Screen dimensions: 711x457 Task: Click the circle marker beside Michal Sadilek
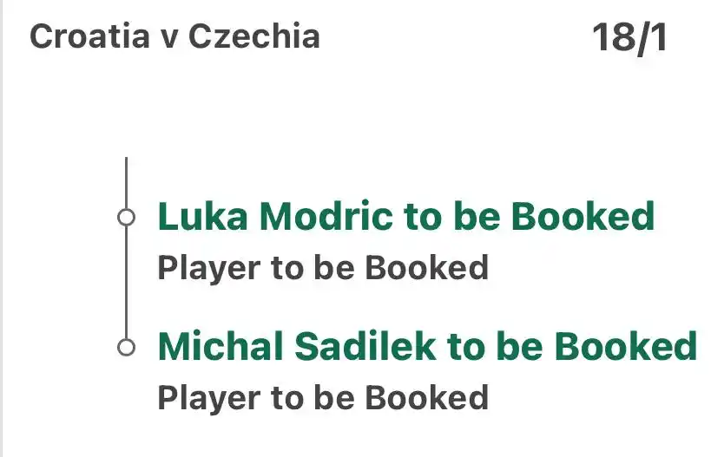pos(126,348)
